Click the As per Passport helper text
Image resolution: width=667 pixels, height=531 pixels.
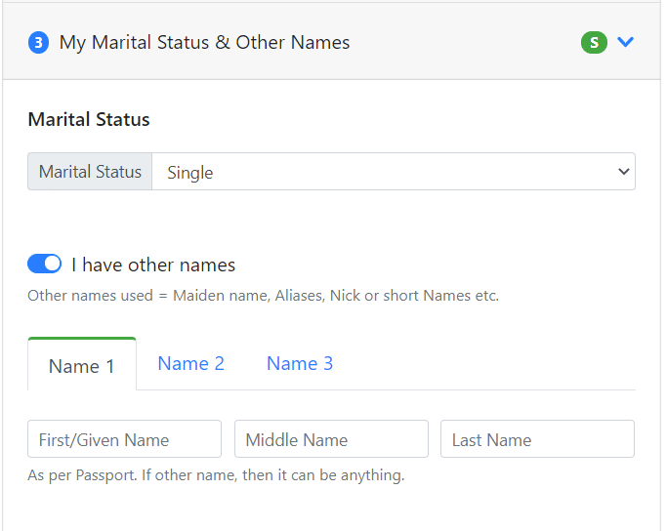coord(216,475)
